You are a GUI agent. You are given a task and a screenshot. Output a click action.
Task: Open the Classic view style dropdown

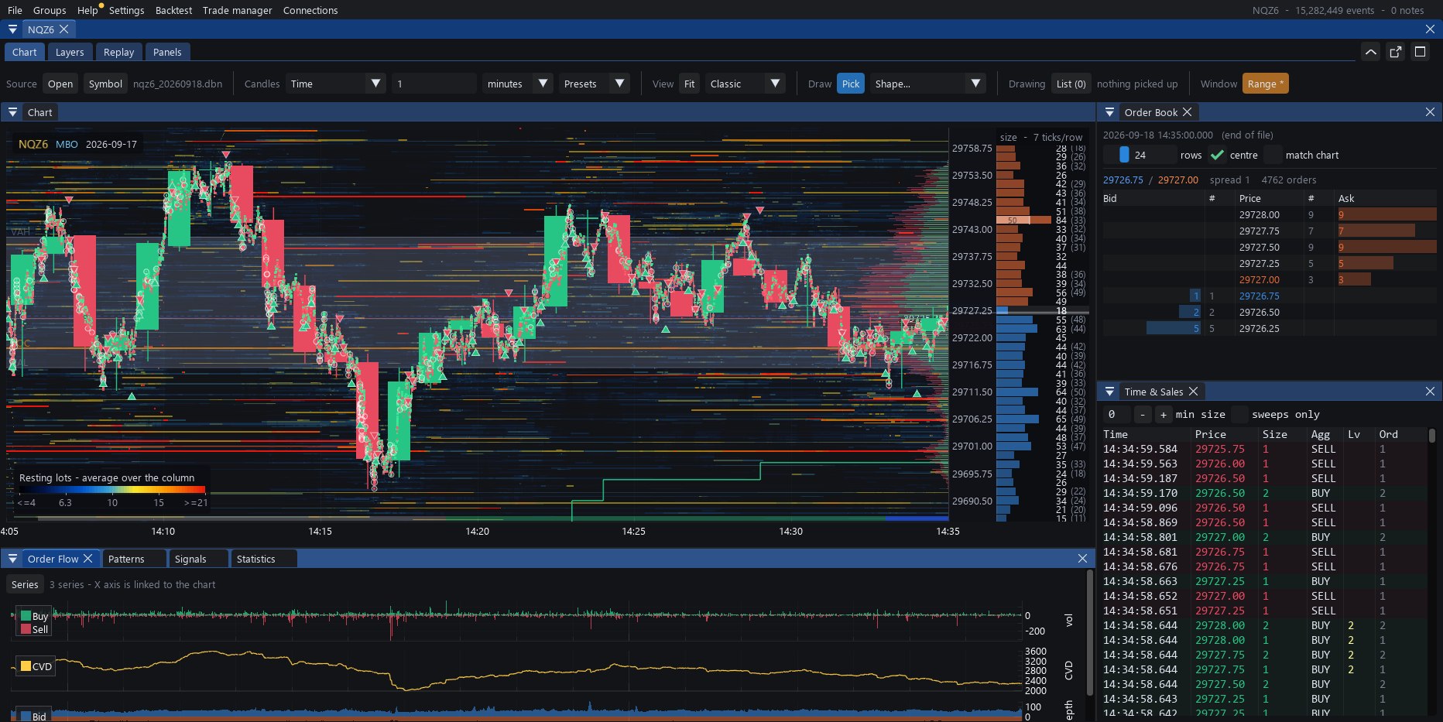(745, 84)
